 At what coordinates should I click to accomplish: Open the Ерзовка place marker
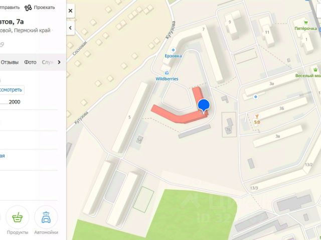174,50
